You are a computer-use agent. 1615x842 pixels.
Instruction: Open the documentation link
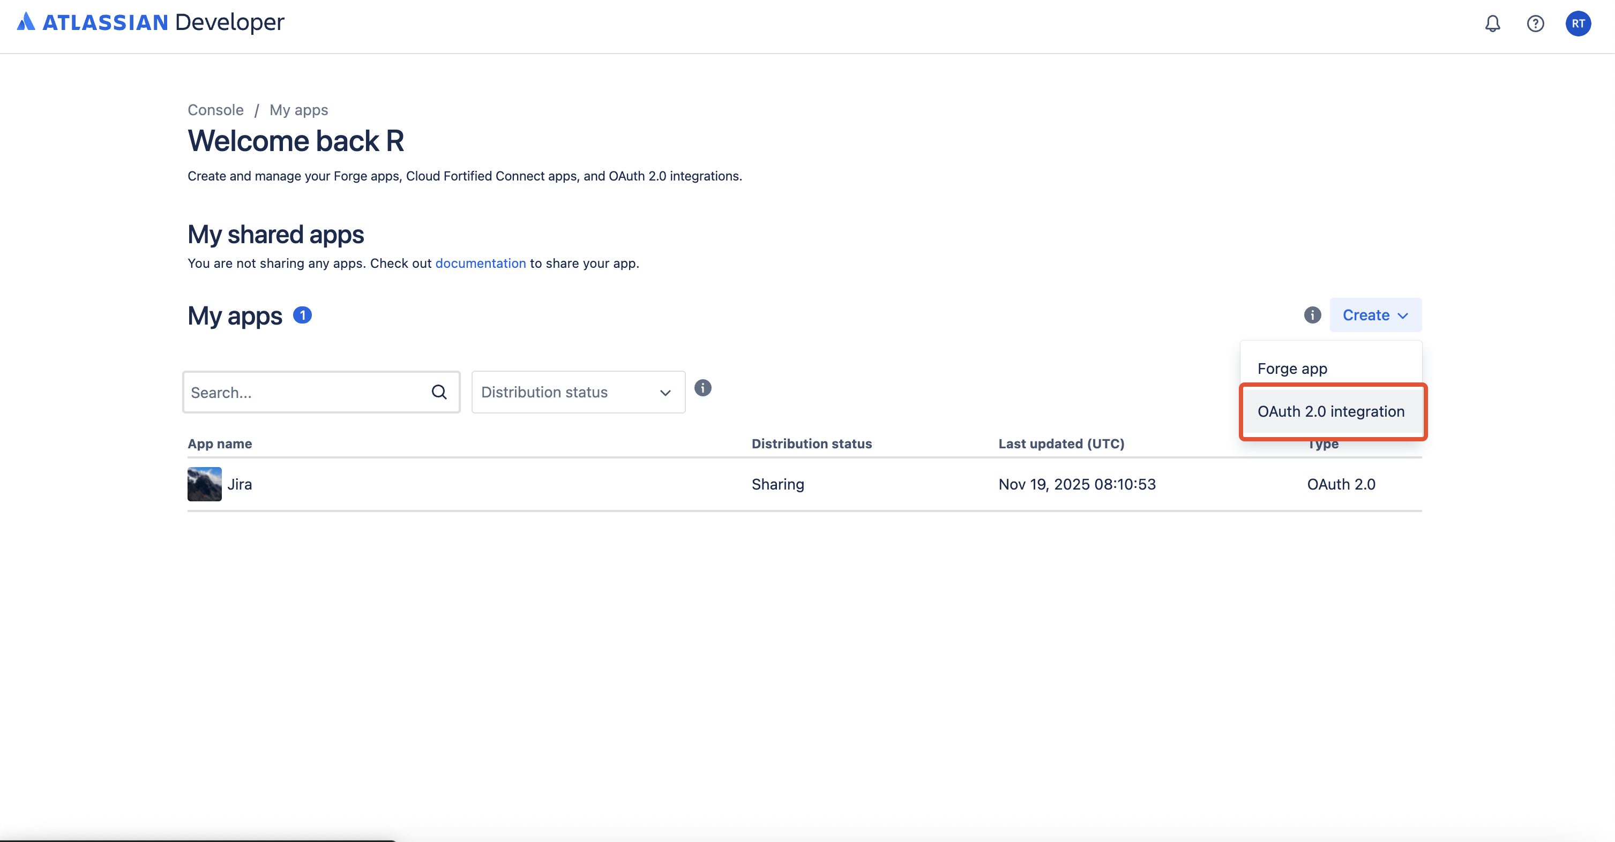[x=480, y=263]
